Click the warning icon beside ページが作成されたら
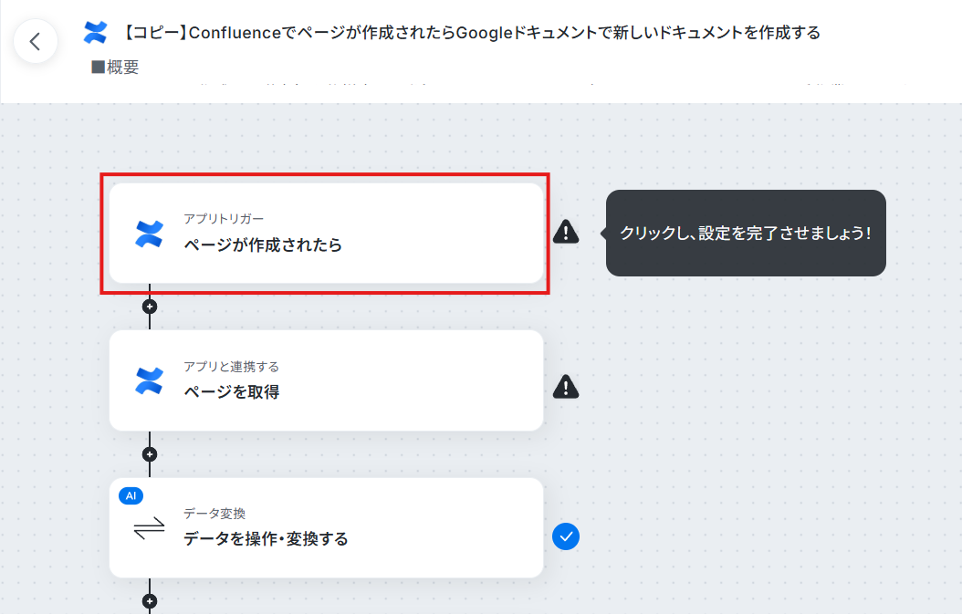The image size is (962, 614). pos(566,232)
